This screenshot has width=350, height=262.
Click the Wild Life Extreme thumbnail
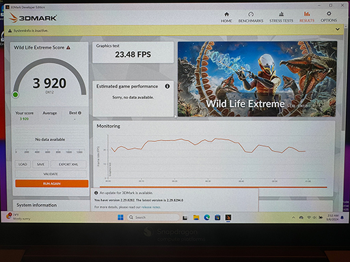(257, 79)
